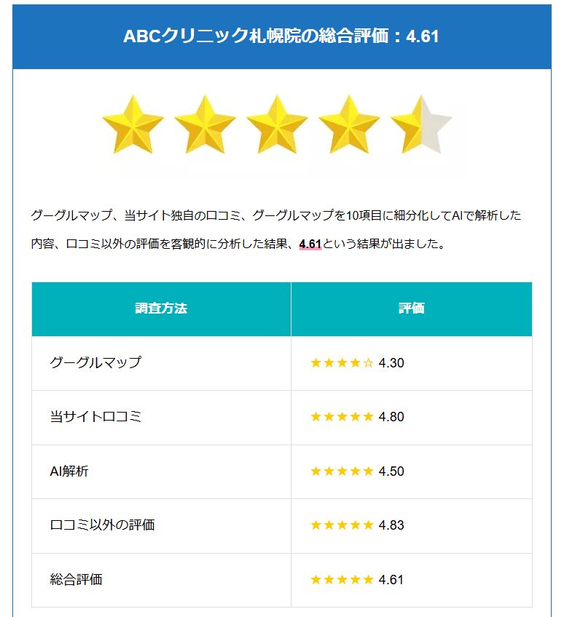564x617 pixels.
Task: Select the 調査方法 table header
Action: coord(161,308)
